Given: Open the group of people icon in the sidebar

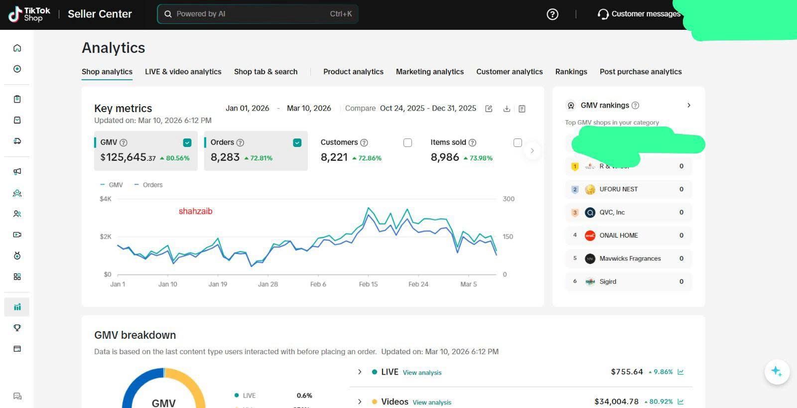Looking at the screenshot, I should tap(17, 193).
